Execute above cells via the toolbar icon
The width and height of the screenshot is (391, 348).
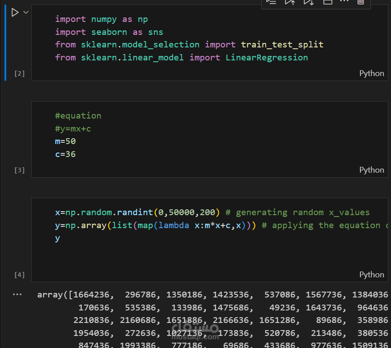coord(290,2)
